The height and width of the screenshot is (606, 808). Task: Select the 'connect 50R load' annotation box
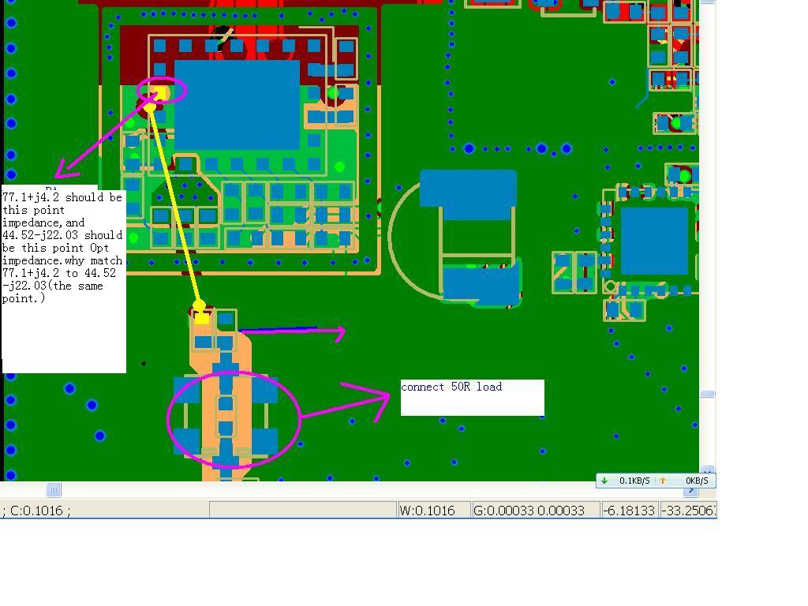473,398
